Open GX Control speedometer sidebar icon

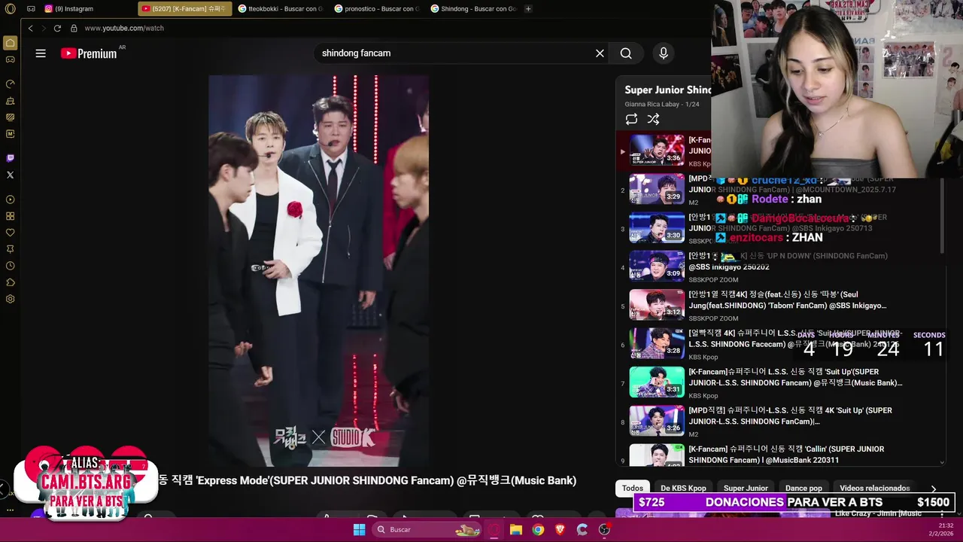(10, 84)
